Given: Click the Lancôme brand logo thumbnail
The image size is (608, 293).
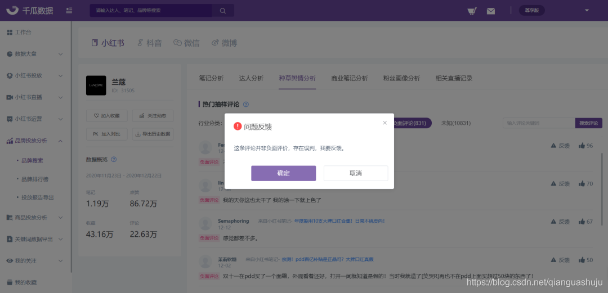Looking at the screenshot, I should pyautogui.click(x=96, y=85).
